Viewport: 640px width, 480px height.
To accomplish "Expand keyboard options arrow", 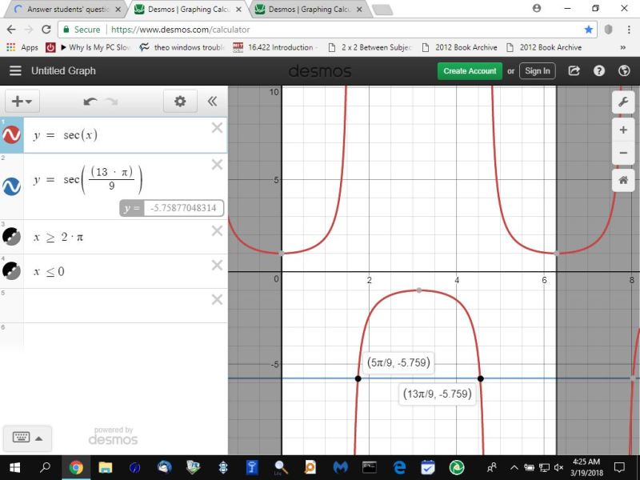I will 38,438.
